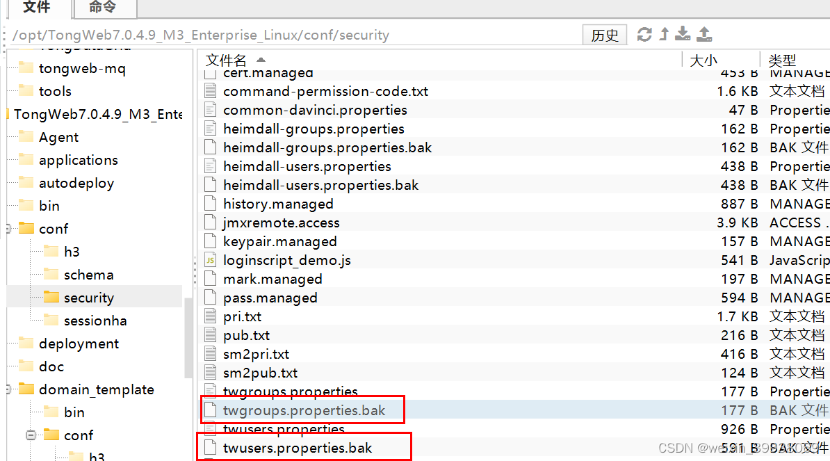Select file heimdall-users.properties.bak
Viewport: 830px width, 461px height.
[x=320, y=185]
